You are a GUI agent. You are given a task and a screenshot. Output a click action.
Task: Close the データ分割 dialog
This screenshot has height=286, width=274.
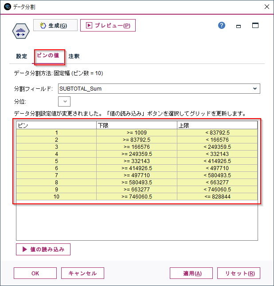(267, 7)
